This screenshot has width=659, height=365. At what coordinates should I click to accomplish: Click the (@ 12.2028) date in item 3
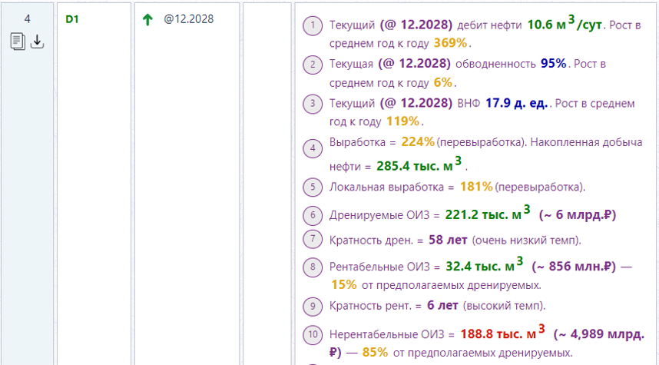(x=416, y=103)
